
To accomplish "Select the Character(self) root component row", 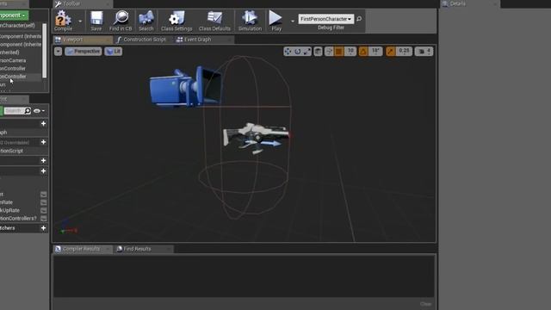I will [x=21, y=26].
